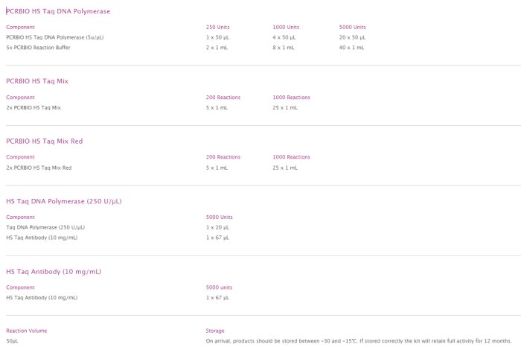This screenshot has width=521, height=353.
Task: Click the 40 x 1 mL buffer quantity
Action: point(351,47)
